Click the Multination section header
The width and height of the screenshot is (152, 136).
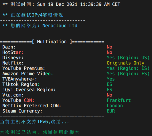(x=52, y=42)
